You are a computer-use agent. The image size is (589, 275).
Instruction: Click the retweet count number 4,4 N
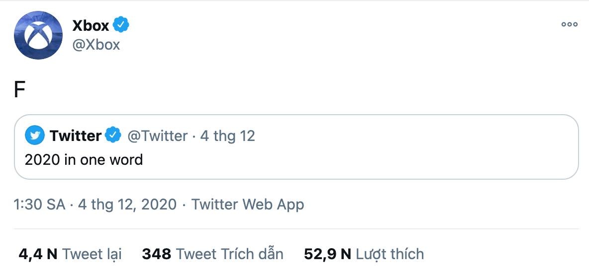tap(38, 254)
